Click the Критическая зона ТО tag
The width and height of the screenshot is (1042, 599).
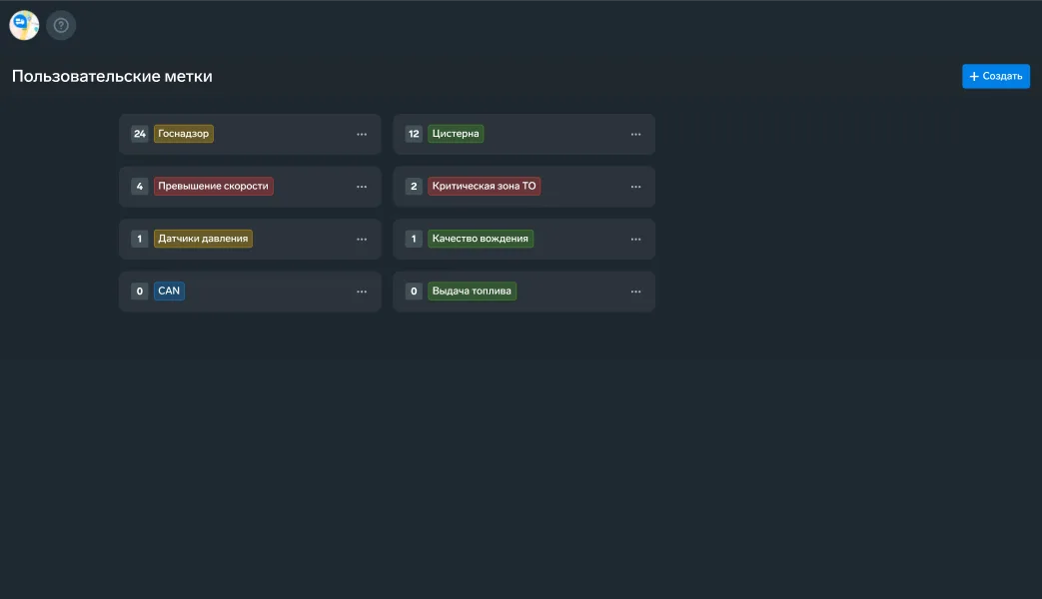[x=484, y=186]
